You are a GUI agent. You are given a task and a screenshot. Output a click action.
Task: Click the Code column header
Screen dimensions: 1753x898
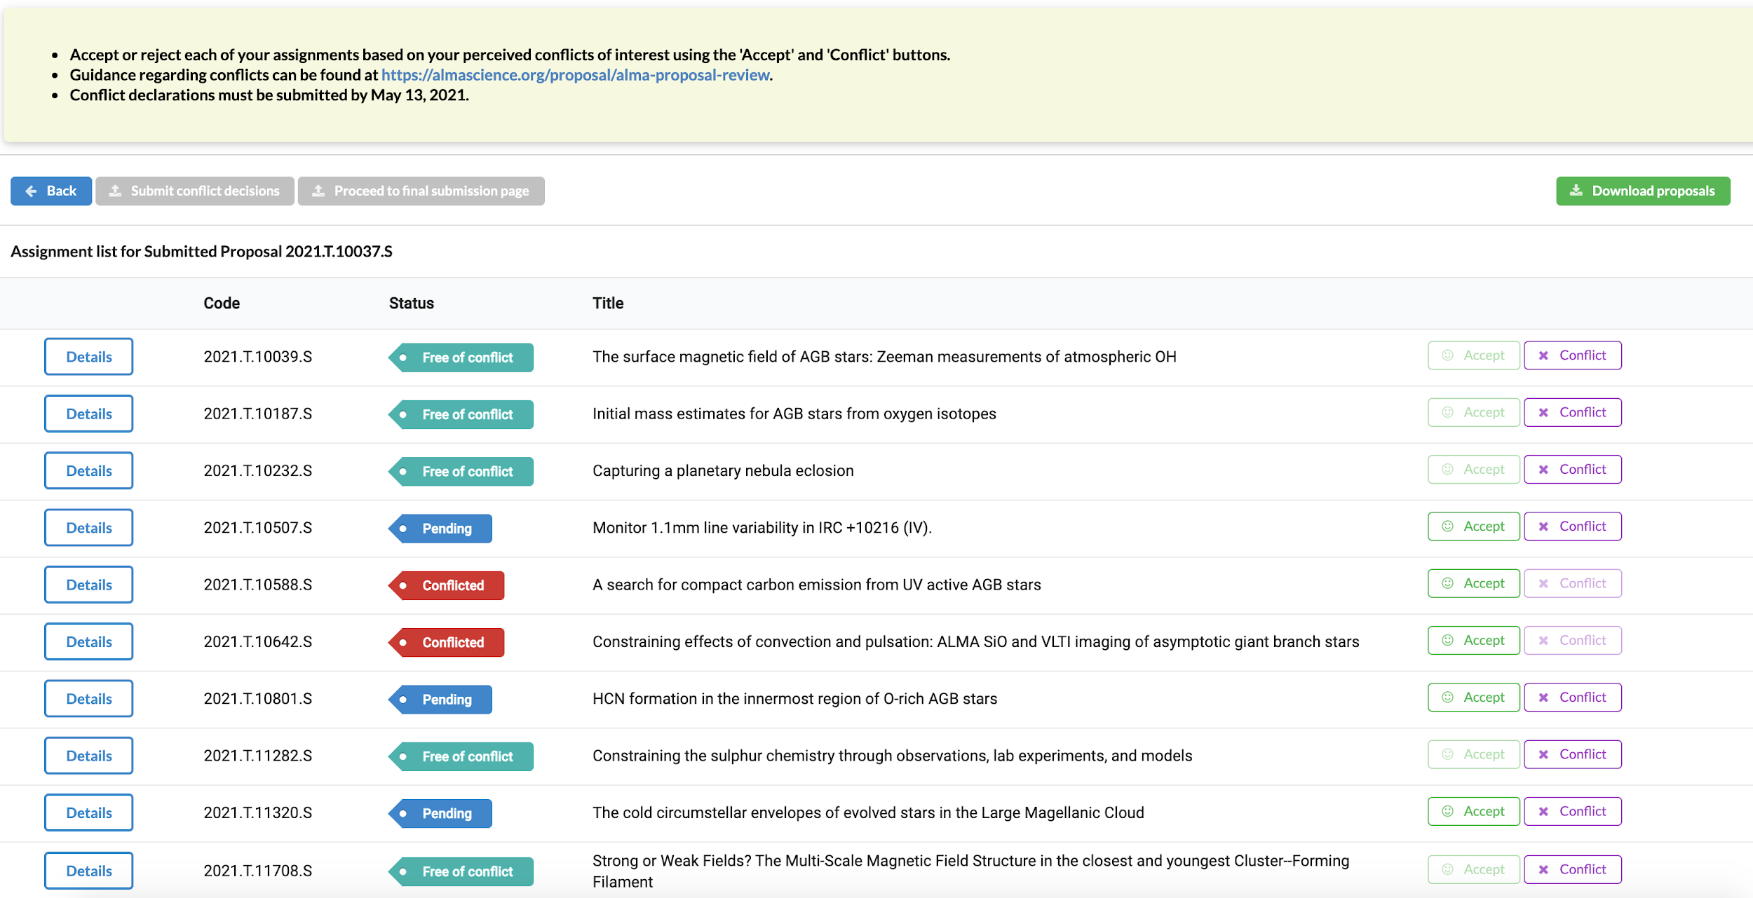coord(222,304)
